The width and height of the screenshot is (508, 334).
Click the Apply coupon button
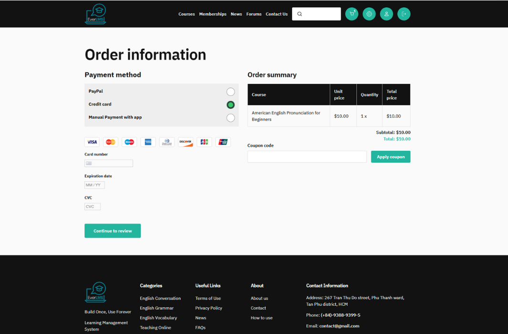point(390,157)
